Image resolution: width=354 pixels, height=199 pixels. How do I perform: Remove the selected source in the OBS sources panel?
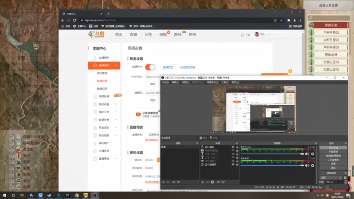point(208,182)
